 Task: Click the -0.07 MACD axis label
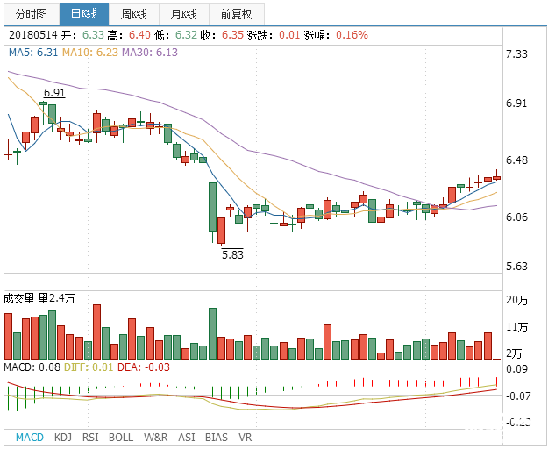[518, 396]
